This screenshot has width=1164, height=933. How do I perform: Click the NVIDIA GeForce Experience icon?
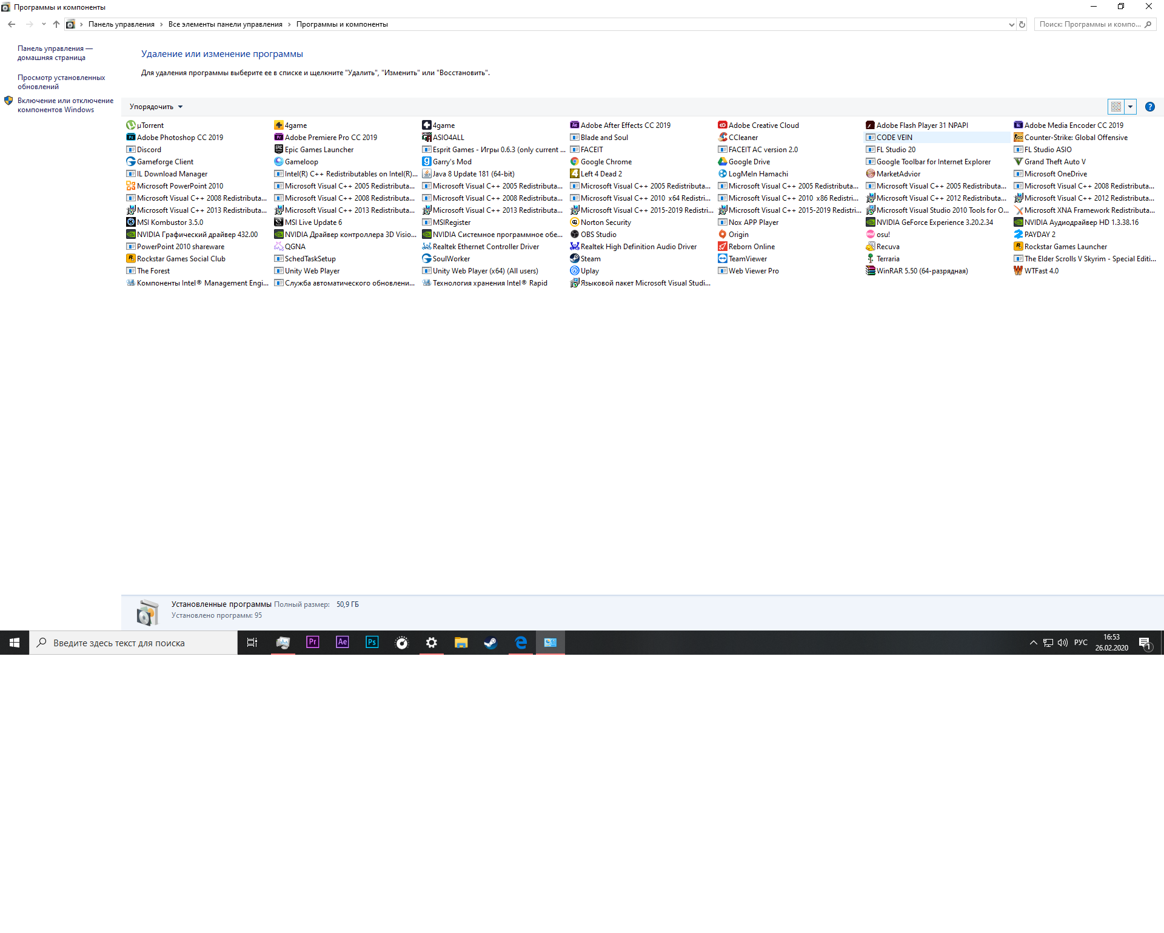coord(870,222)
